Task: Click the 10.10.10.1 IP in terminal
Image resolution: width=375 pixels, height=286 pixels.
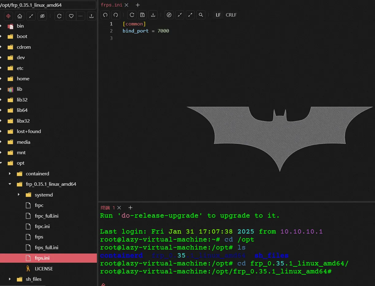Action: pyautogui.click(x=301, y=231)
